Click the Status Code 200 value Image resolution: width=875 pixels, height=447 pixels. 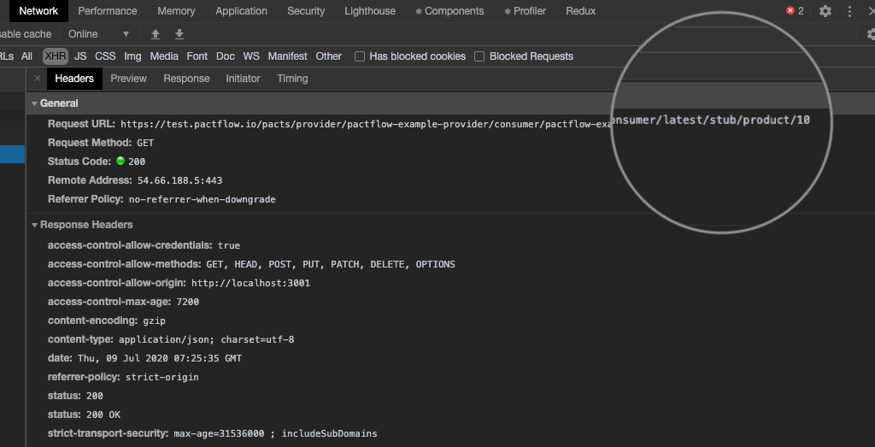[x=137, y=162]
